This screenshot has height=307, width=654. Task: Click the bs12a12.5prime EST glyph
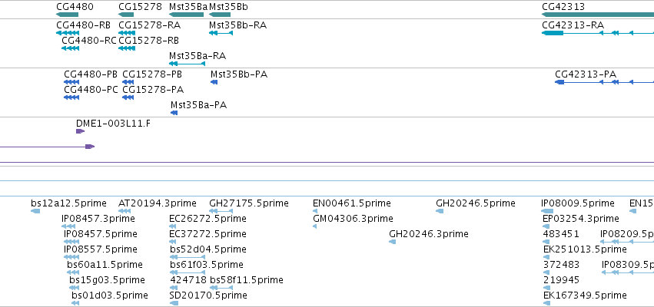(35, 211)
